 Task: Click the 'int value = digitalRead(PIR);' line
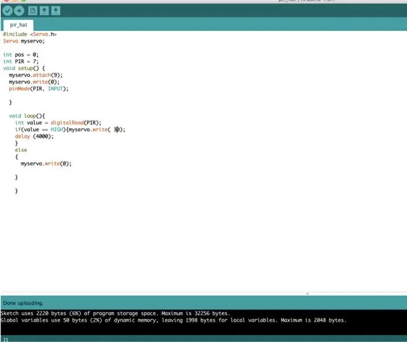(58, 123)
